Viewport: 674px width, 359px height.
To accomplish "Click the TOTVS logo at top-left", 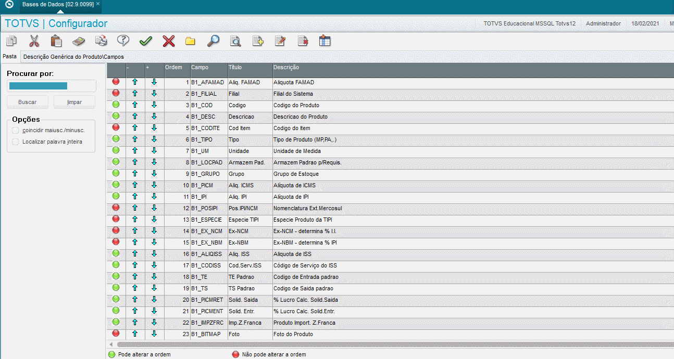I will click(9, 4).
